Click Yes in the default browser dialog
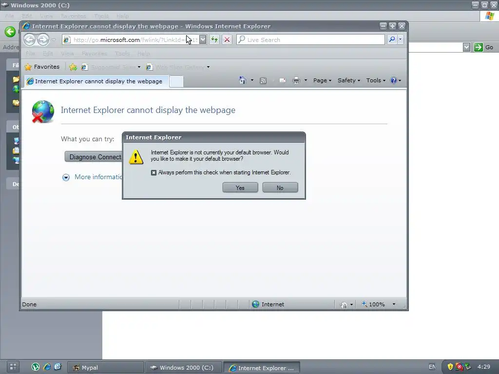Image resolution: width=499 pixels, height=374 pixels. 240,187
